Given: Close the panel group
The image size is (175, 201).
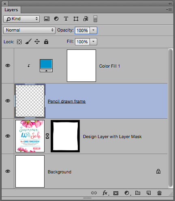Looking at the screenshot, I should pos(5,4).
